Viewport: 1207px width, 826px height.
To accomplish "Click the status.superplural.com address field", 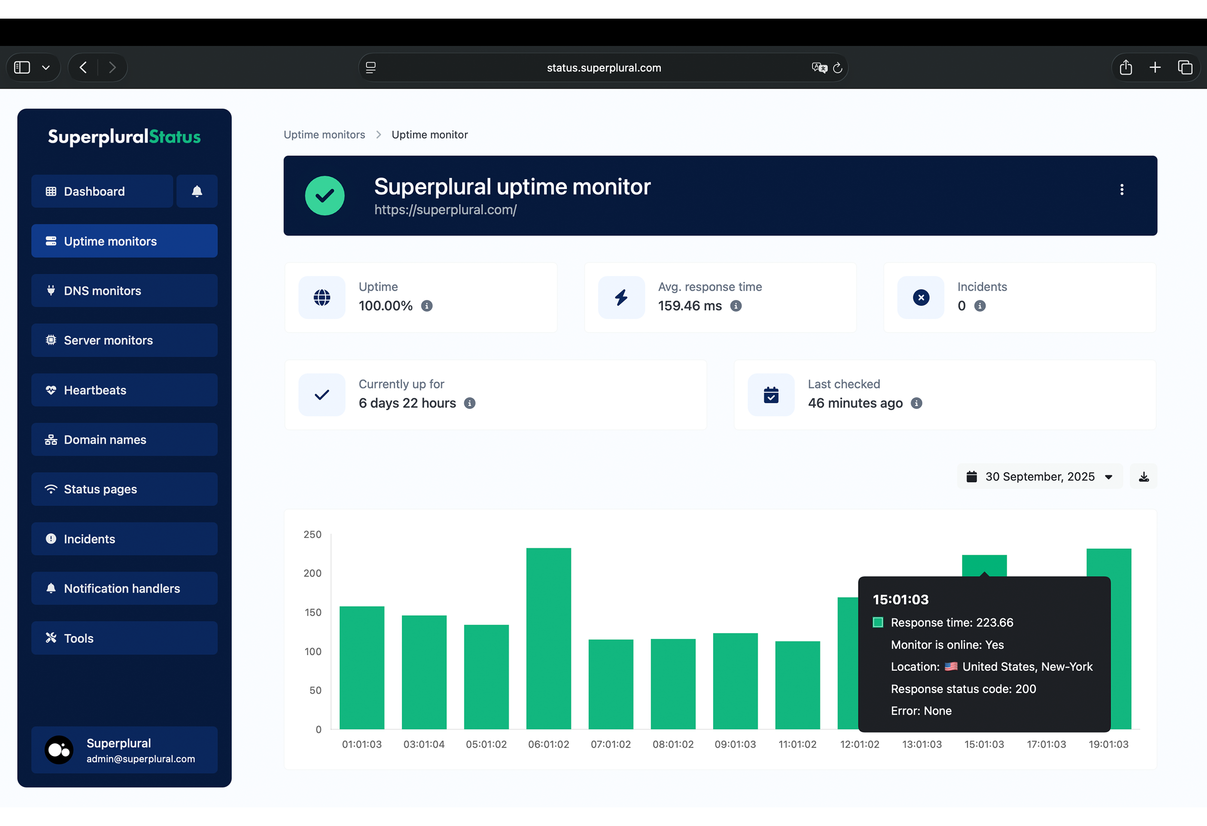I will 603,68.
